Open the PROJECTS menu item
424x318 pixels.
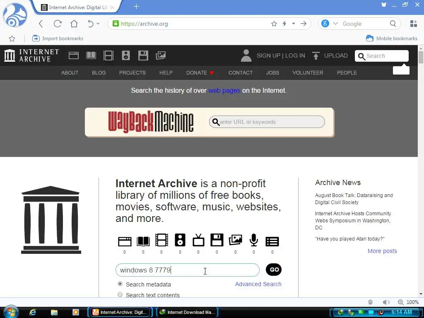click(x=132, y=73)
